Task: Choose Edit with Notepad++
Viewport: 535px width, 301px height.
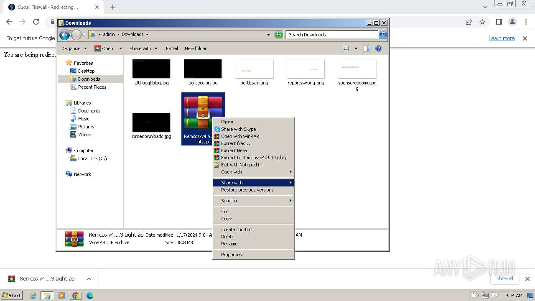Action: (253, 165)
